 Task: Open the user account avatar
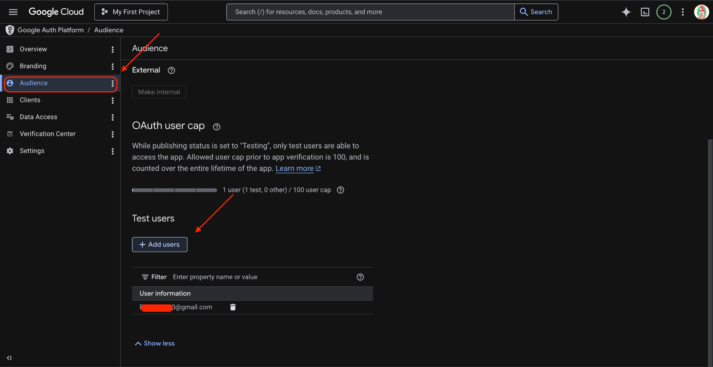point(701,12)
